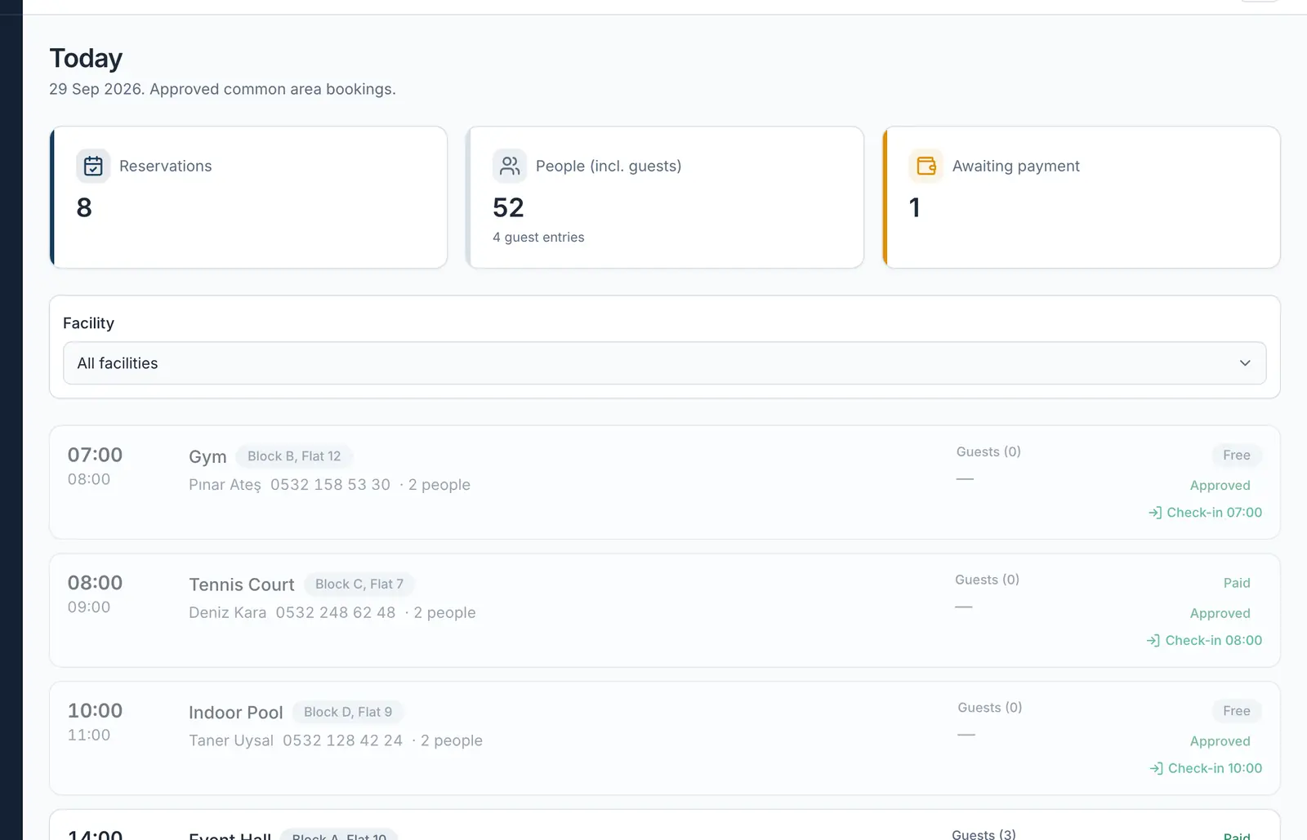The image size is (1307, 840).
Task: Click check-in arrow icon for 08:00
Action: click(x=1153, y=641)
